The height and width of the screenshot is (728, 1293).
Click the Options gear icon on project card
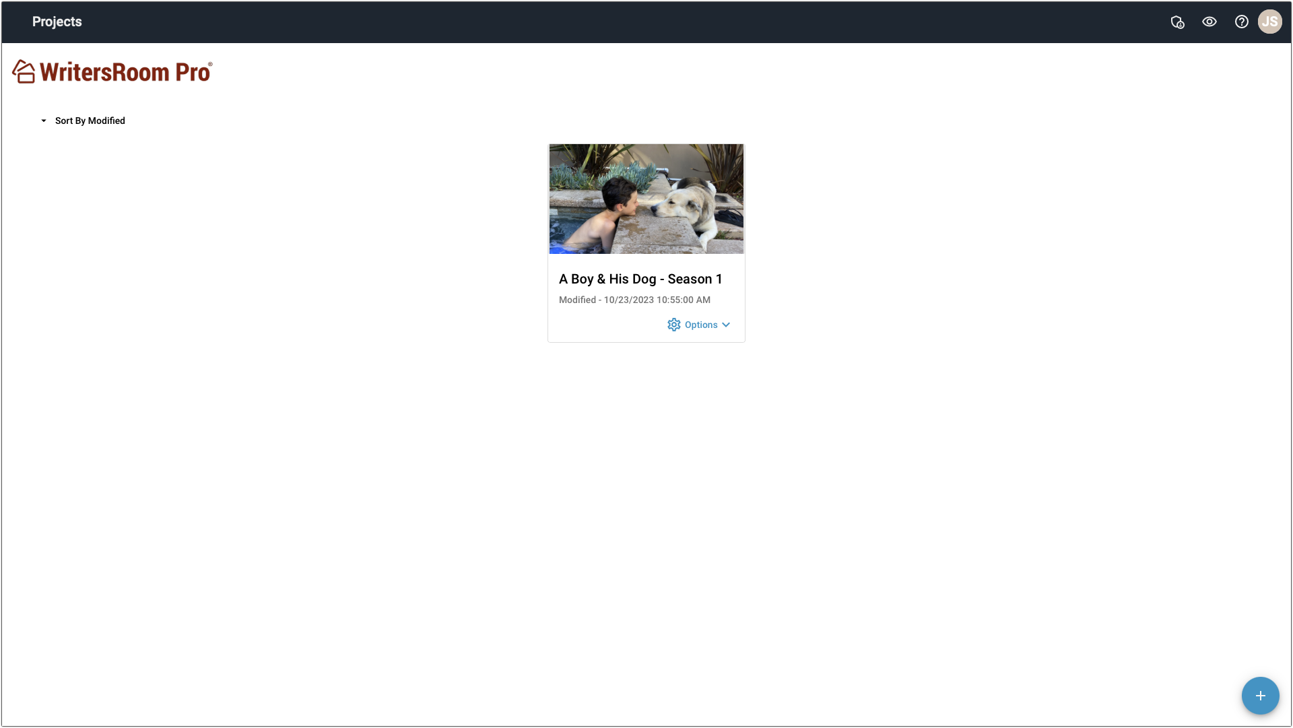(673, 325)
